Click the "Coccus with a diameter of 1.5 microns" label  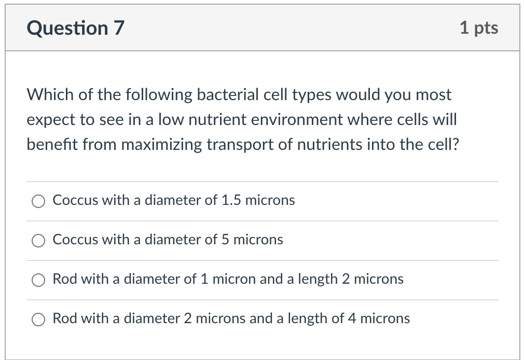pos(173,200)
